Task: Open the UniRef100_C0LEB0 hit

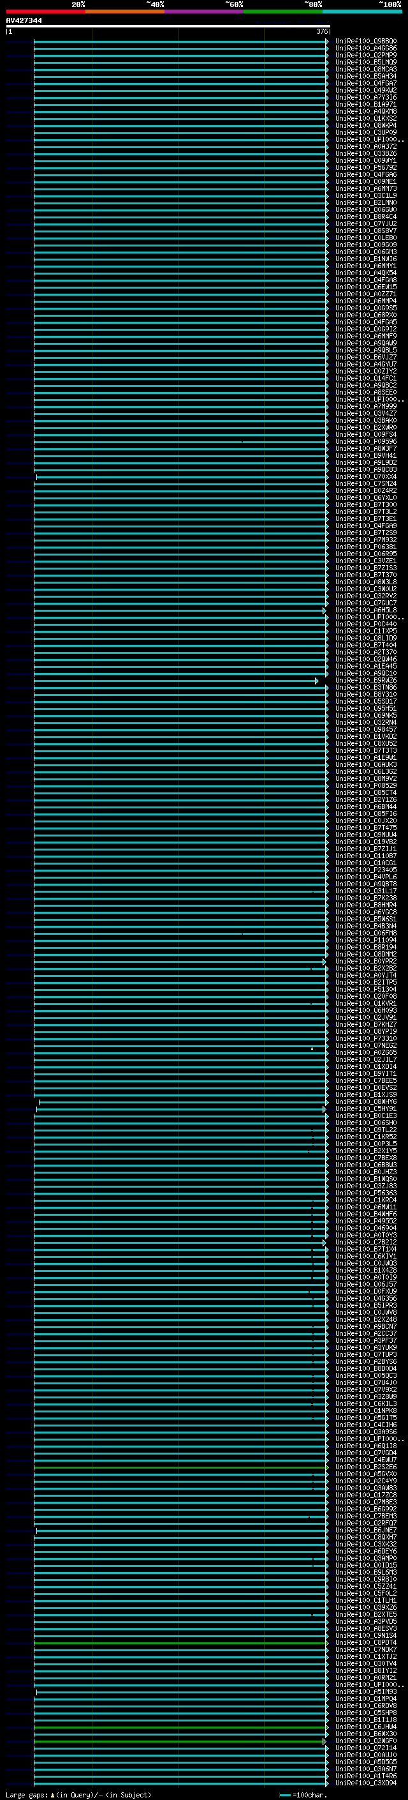Action: click(x=366, y=238)
